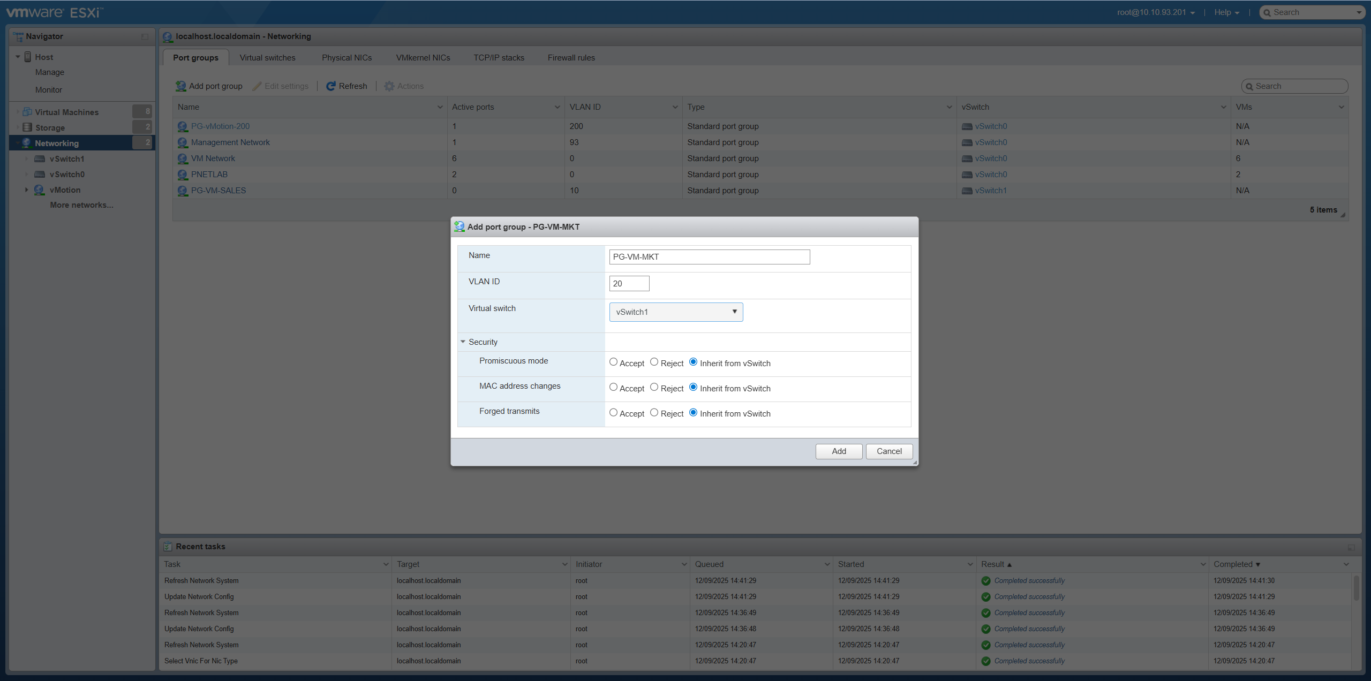1371x681 pixels.
Task: Switch to the VMkernel NICs tab
Action: (x=423, y=57)
